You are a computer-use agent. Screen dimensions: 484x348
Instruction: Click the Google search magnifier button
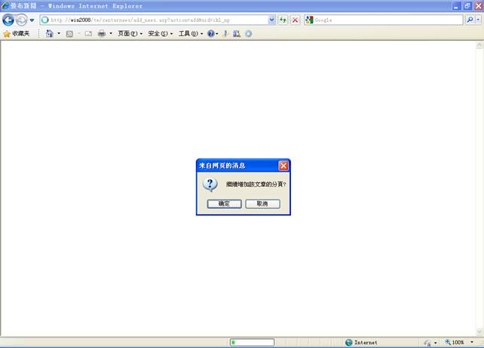click(x=470, y=20)
